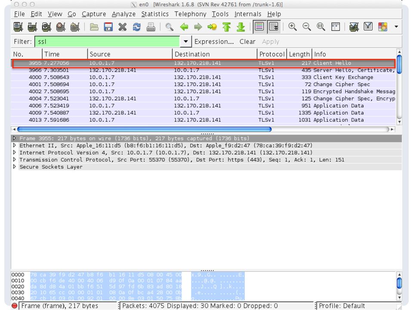Image resolution: width=413 pixels, height=310 pixels.
Task: Click hex pane scroll down arrow
Action: pyautogui.click(x=399, y=298)
